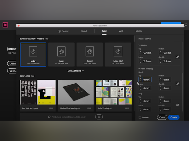Select the Letter preset page icon
The image size is (189, 141).
click(x=33, y=51)
